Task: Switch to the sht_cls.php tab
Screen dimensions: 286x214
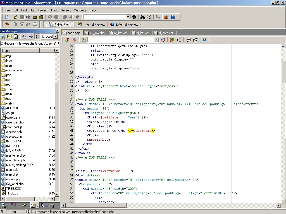Action: click(95, 33)
